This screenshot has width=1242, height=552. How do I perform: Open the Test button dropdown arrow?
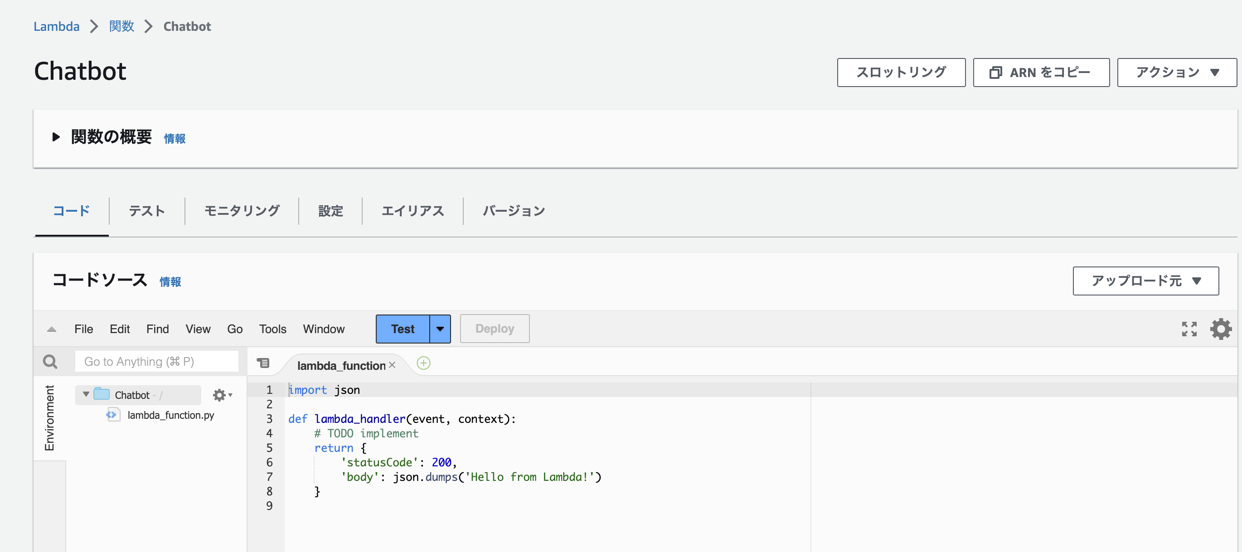(440, 329)
